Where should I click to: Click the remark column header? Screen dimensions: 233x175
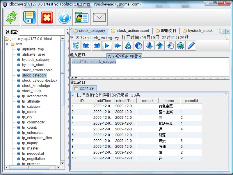pos(147,101)
